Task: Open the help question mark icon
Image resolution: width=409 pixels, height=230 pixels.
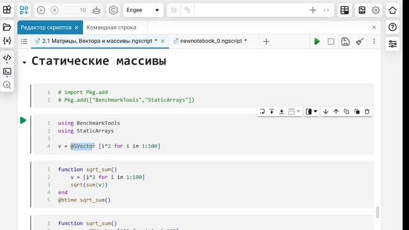Action: tap(392, 27)
